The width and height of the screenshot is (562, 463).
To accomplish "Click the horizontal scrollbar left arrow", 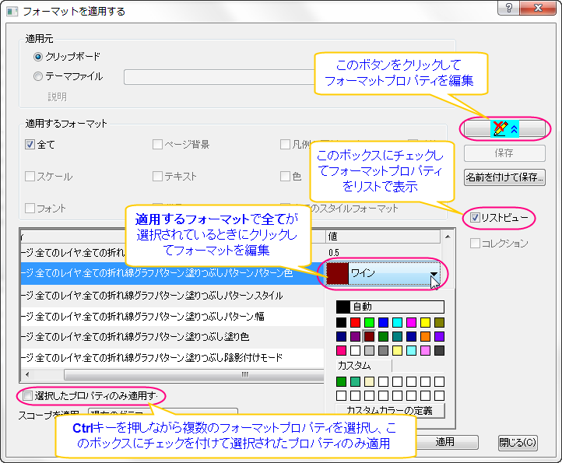I will [27, 375].
